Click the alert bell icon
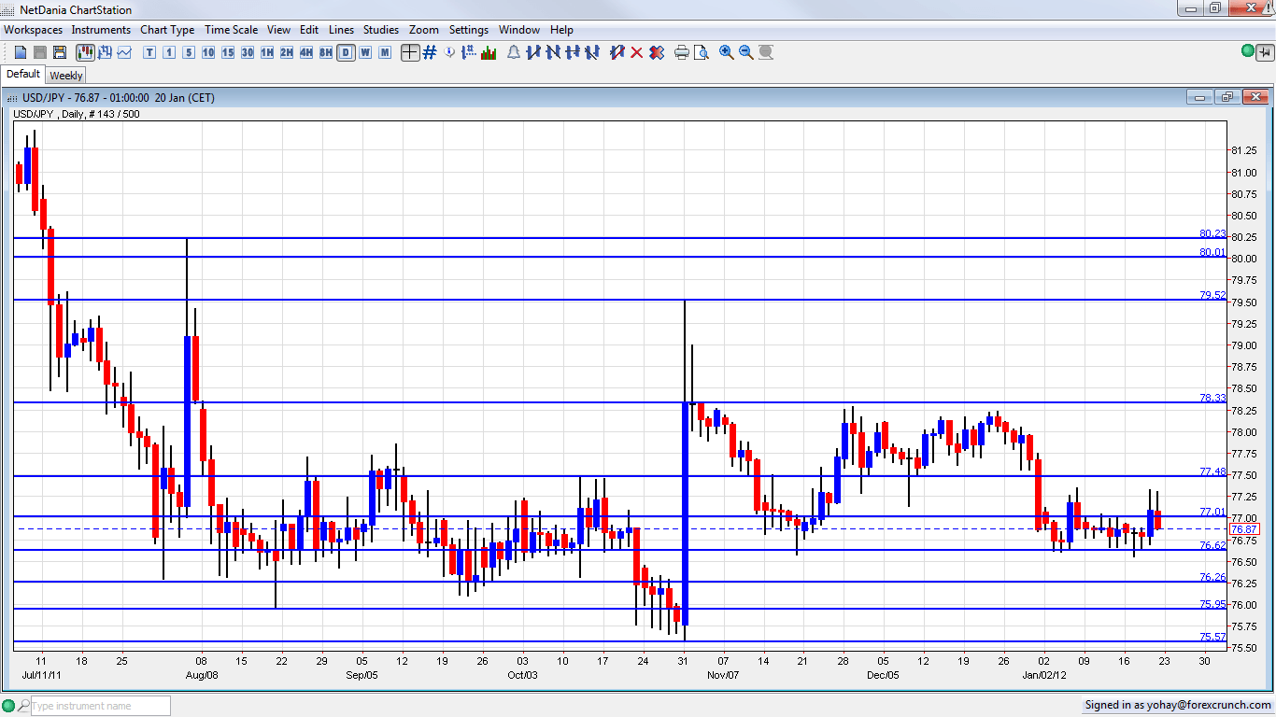The height and width of the screenshot is (717, 1276). pos(513,52)
